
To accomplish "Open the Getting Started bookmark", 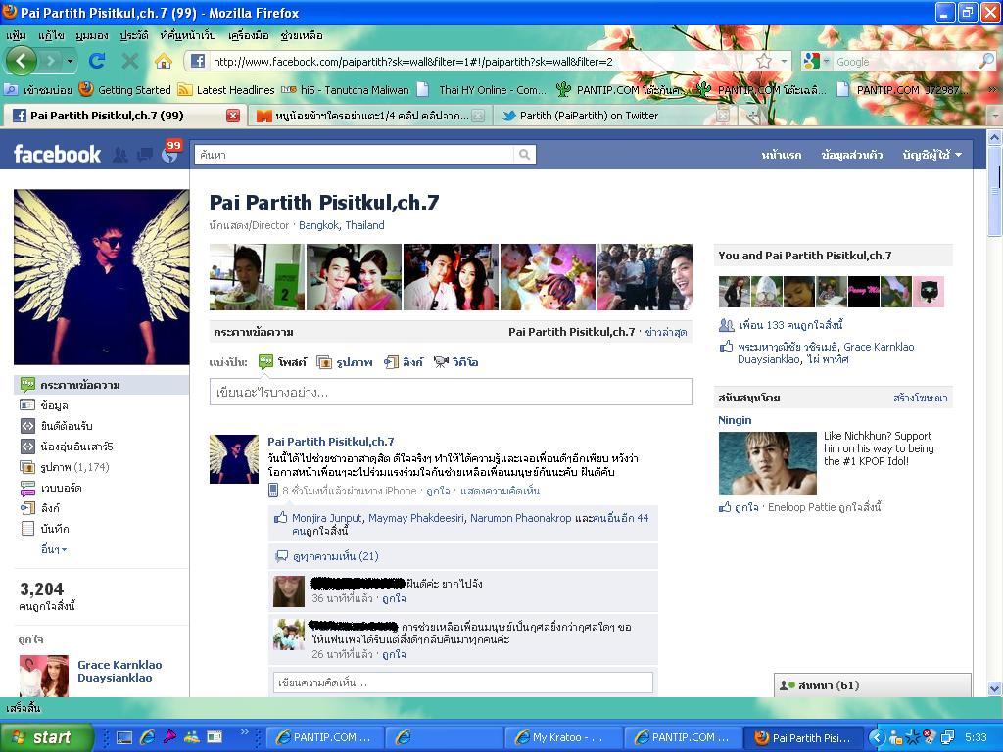I will (125, 90).
